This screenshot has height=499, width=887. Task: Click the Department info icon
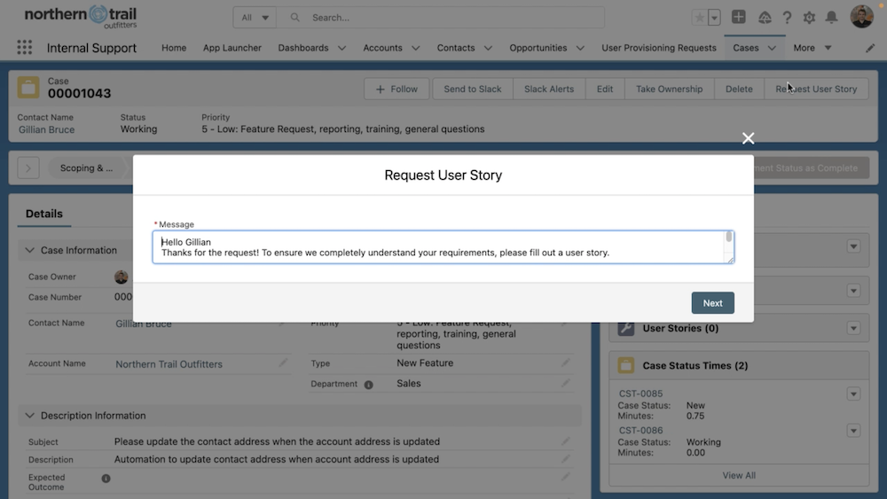click(369, 385)
